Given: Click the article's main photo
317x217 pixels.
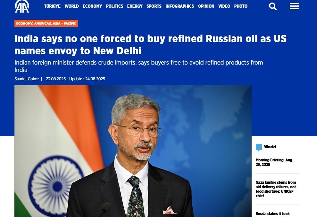Looking at the screenshot, I should (133, 151).
